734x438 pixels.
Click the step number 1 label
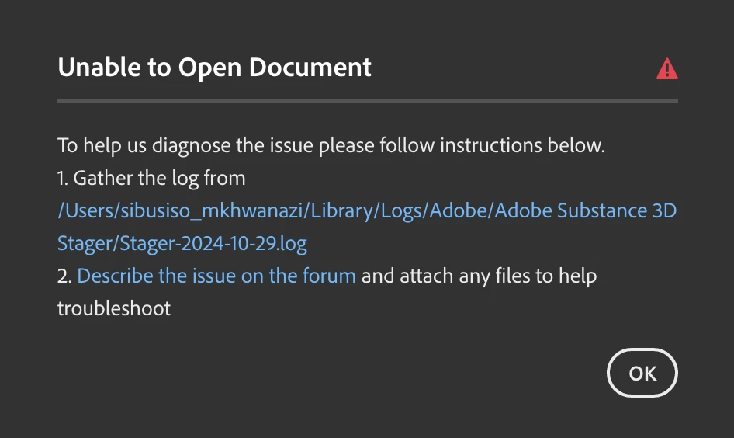(62, 179)
